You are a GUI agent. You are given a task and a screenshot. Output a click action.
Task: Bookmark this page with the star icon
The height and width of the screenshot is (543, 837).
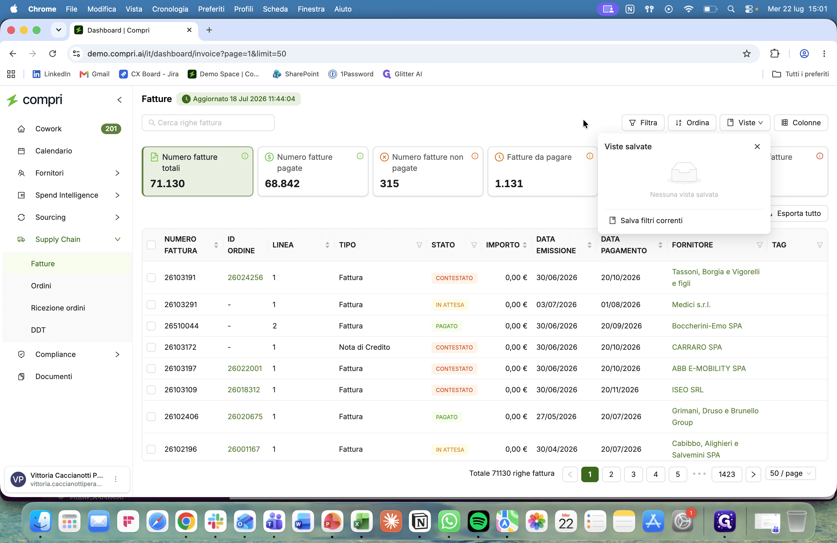point(746,54)
